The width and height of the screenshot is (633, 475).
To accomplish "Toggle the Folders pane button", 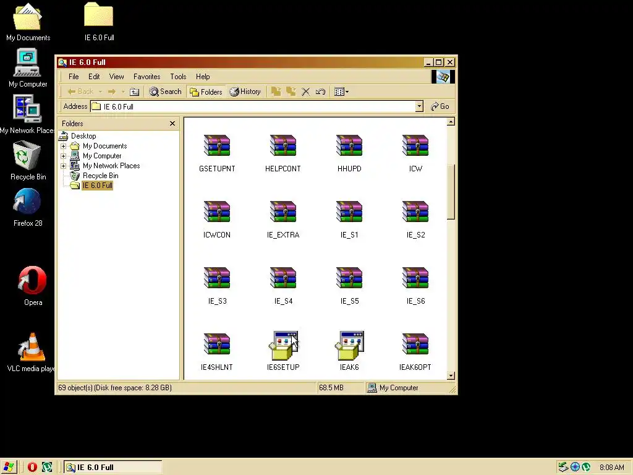I will 206,92.
